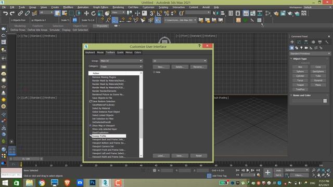Switch to the Menus tab

pos(129,52)
